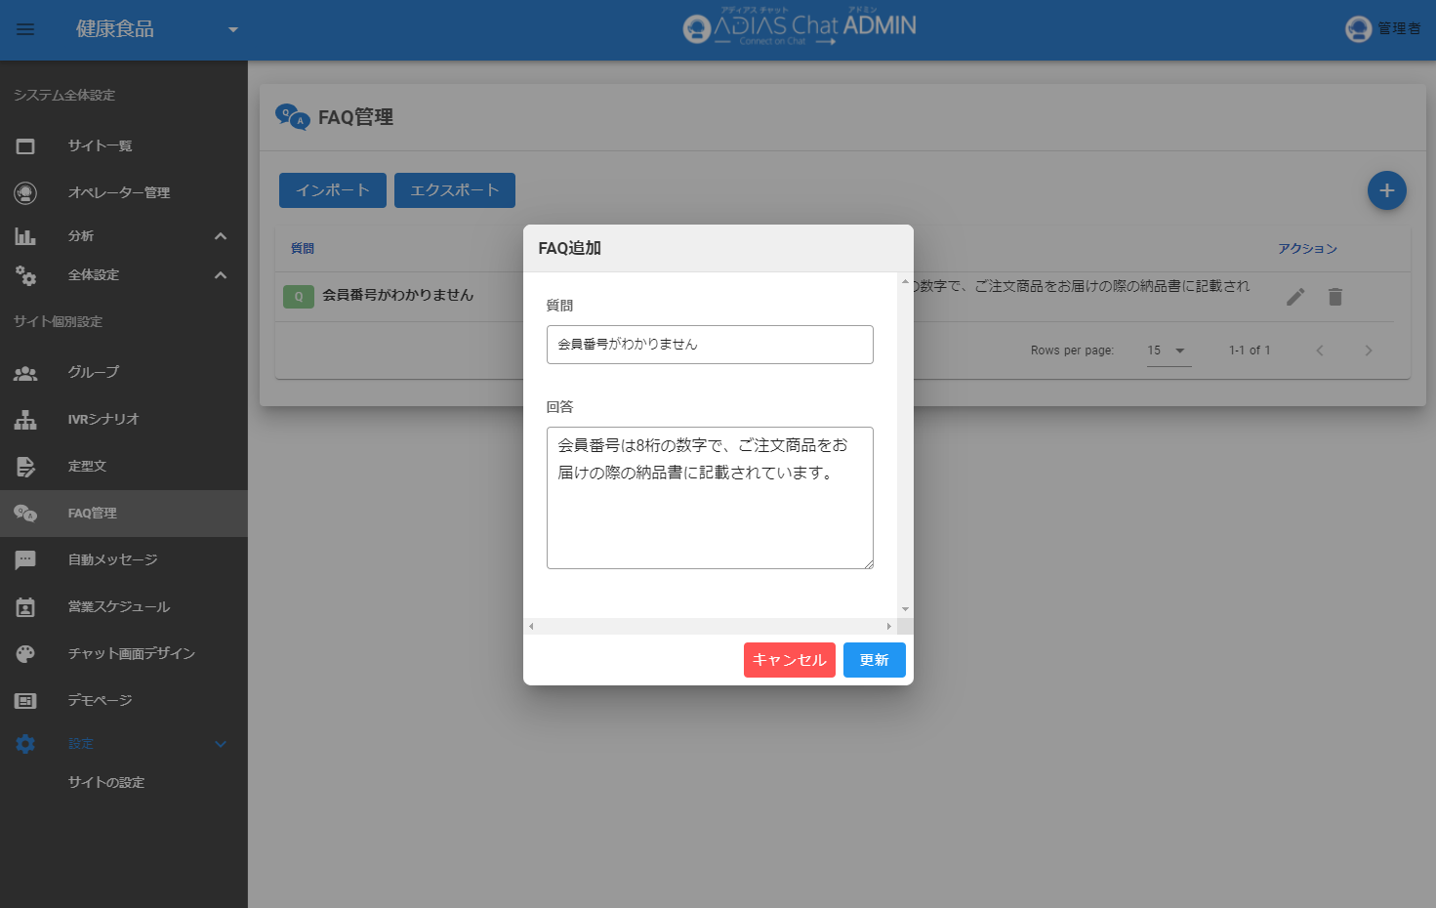Collapse the 設定 section chevron
The height and width of the screenshot is (908, 1436).
[221, 744]
